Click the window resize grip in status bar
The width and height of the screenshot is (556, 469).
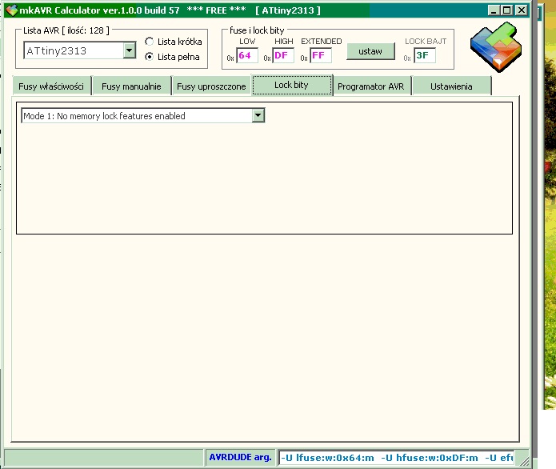[523, 460]
